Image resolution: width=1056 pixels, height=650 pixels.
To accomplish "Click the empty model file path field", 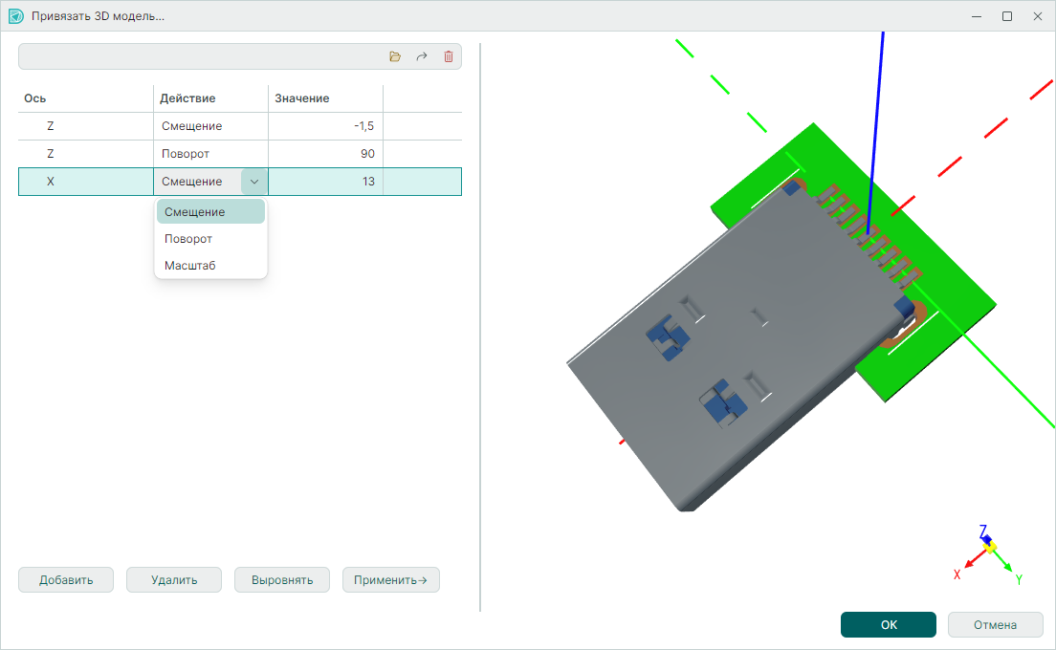I will tap(196, 57).
